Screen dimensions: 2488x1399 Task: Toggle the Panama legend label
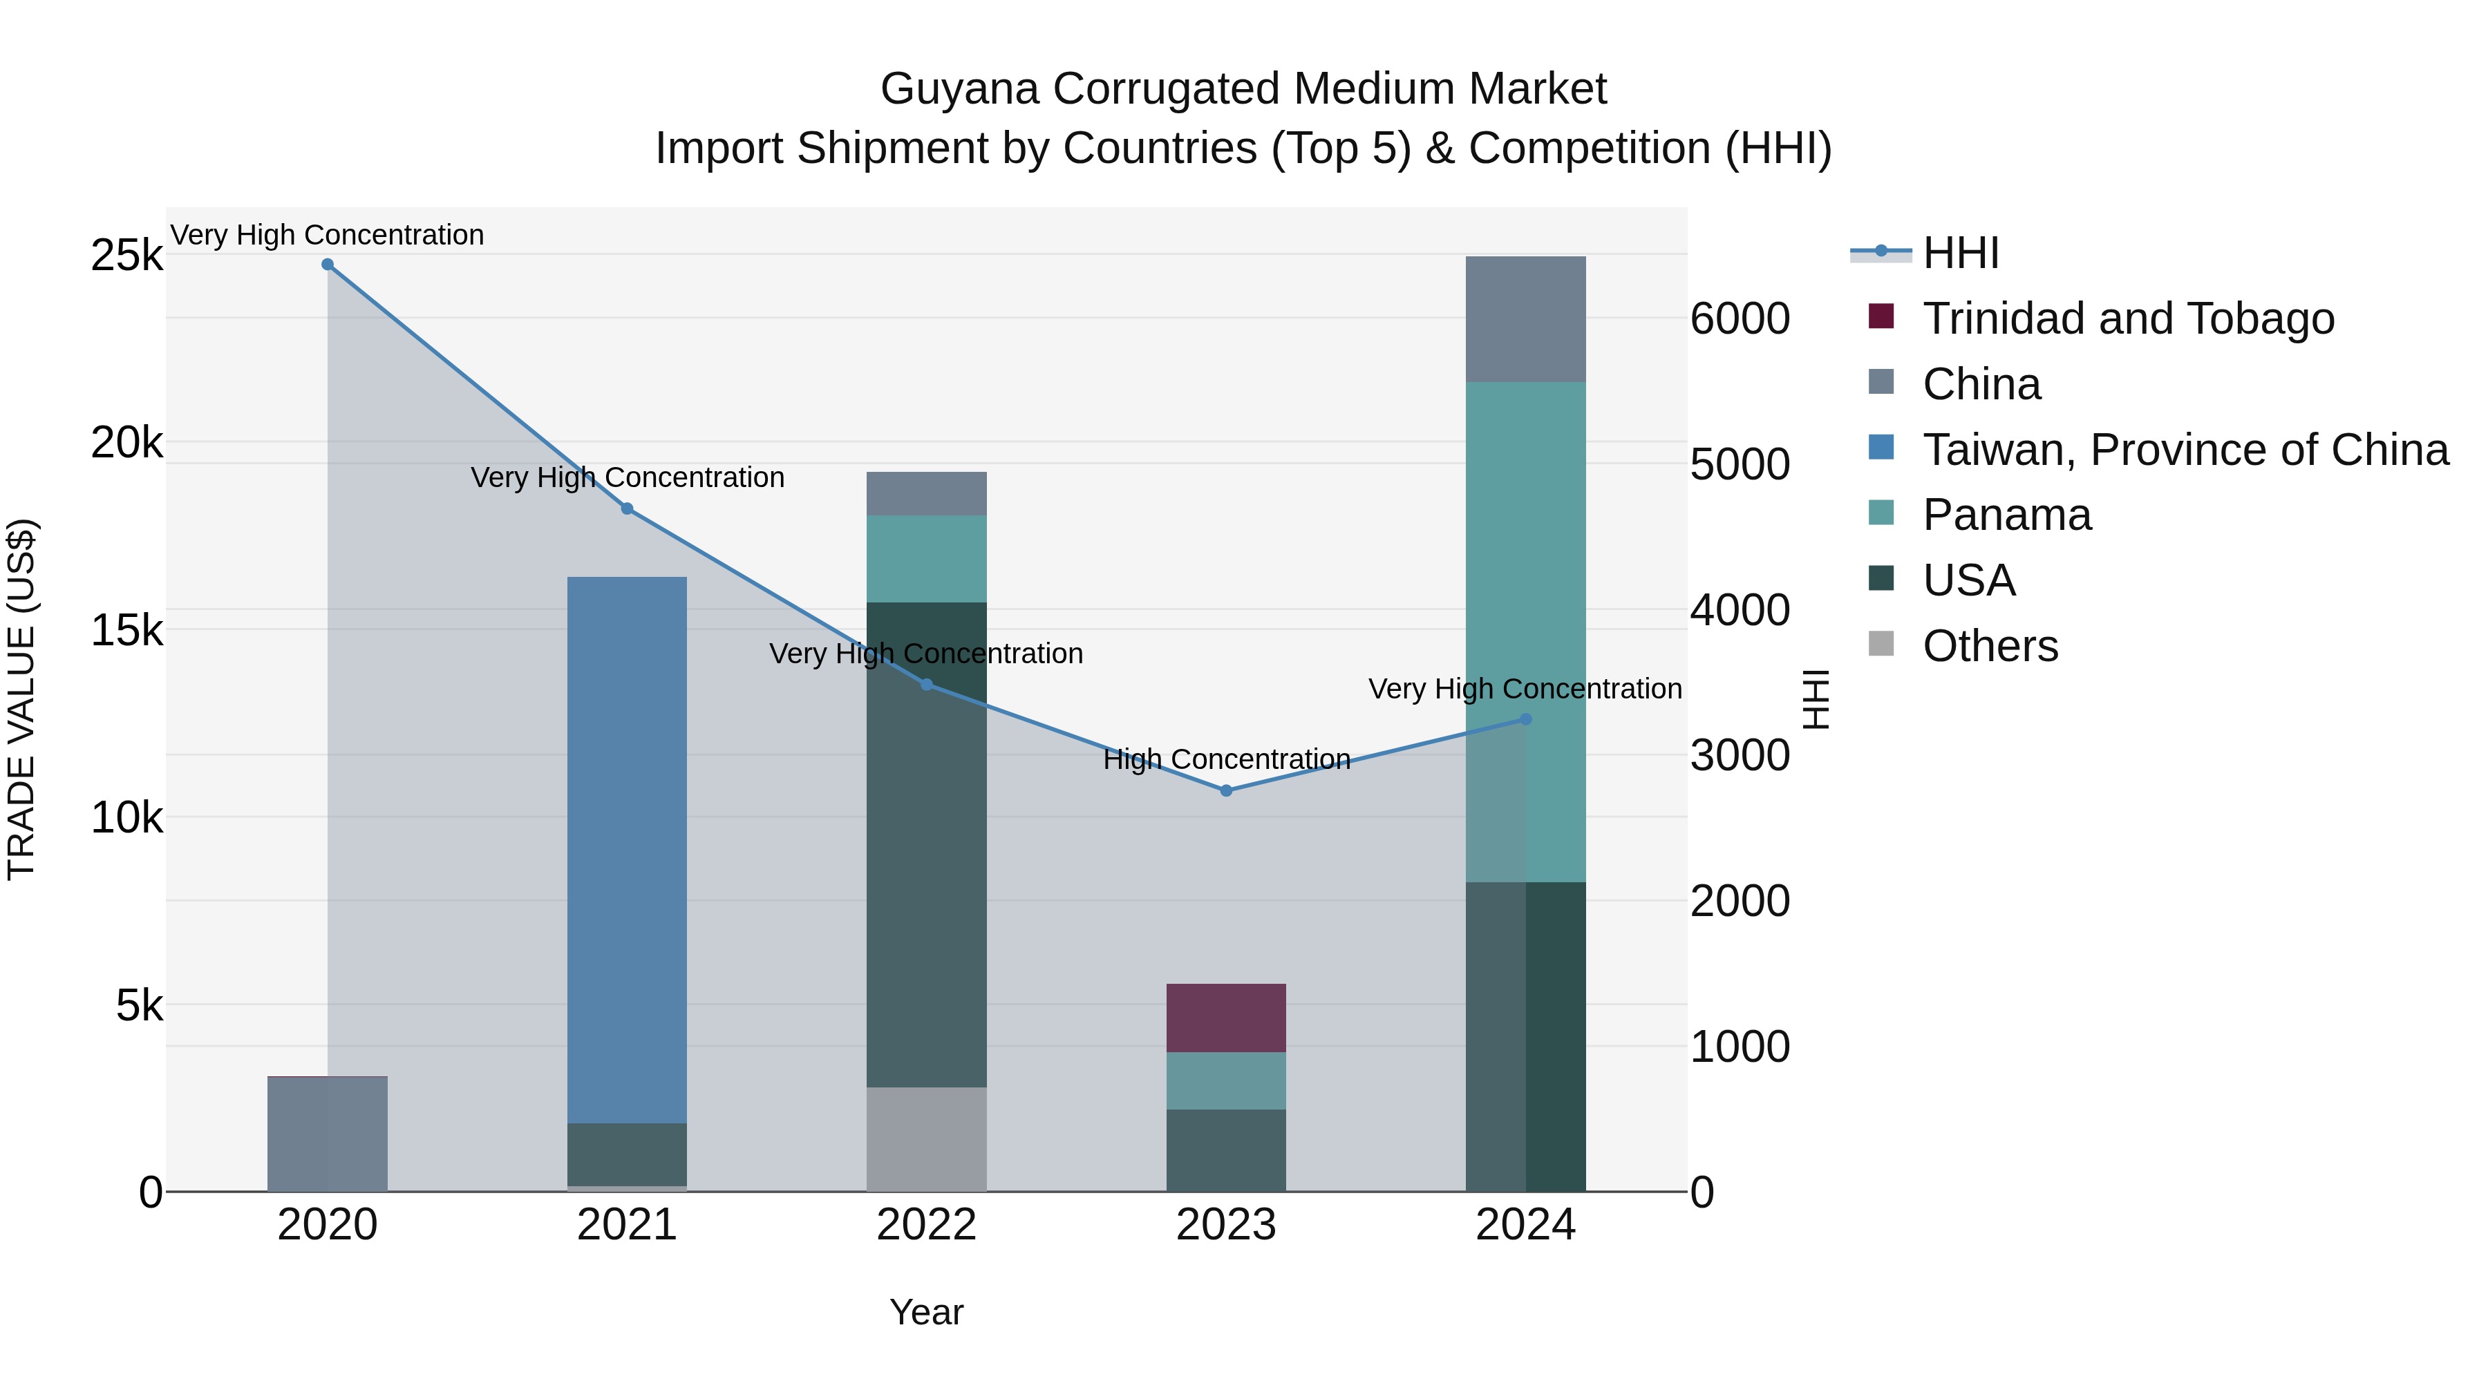tap(2007, 515)
